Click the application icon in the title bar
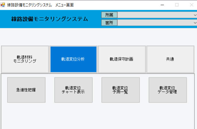 3,5
